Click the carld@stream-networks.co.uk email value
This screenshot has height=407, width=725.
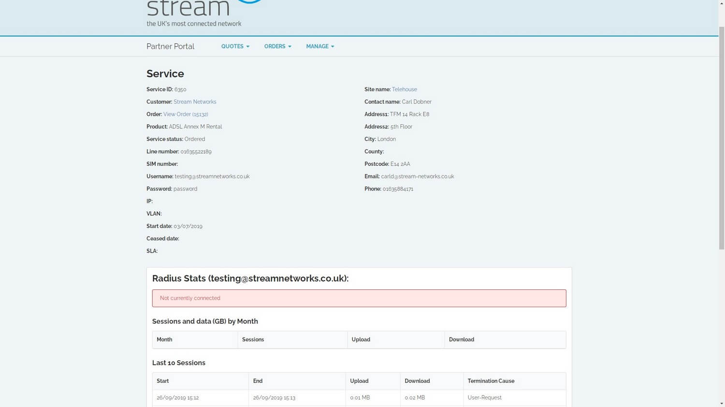tap(417, 176)
